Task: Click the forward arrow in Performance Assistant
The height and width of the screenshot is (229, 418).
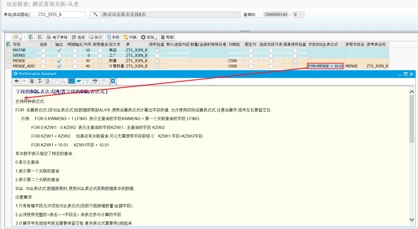Action: coord(24,81)
